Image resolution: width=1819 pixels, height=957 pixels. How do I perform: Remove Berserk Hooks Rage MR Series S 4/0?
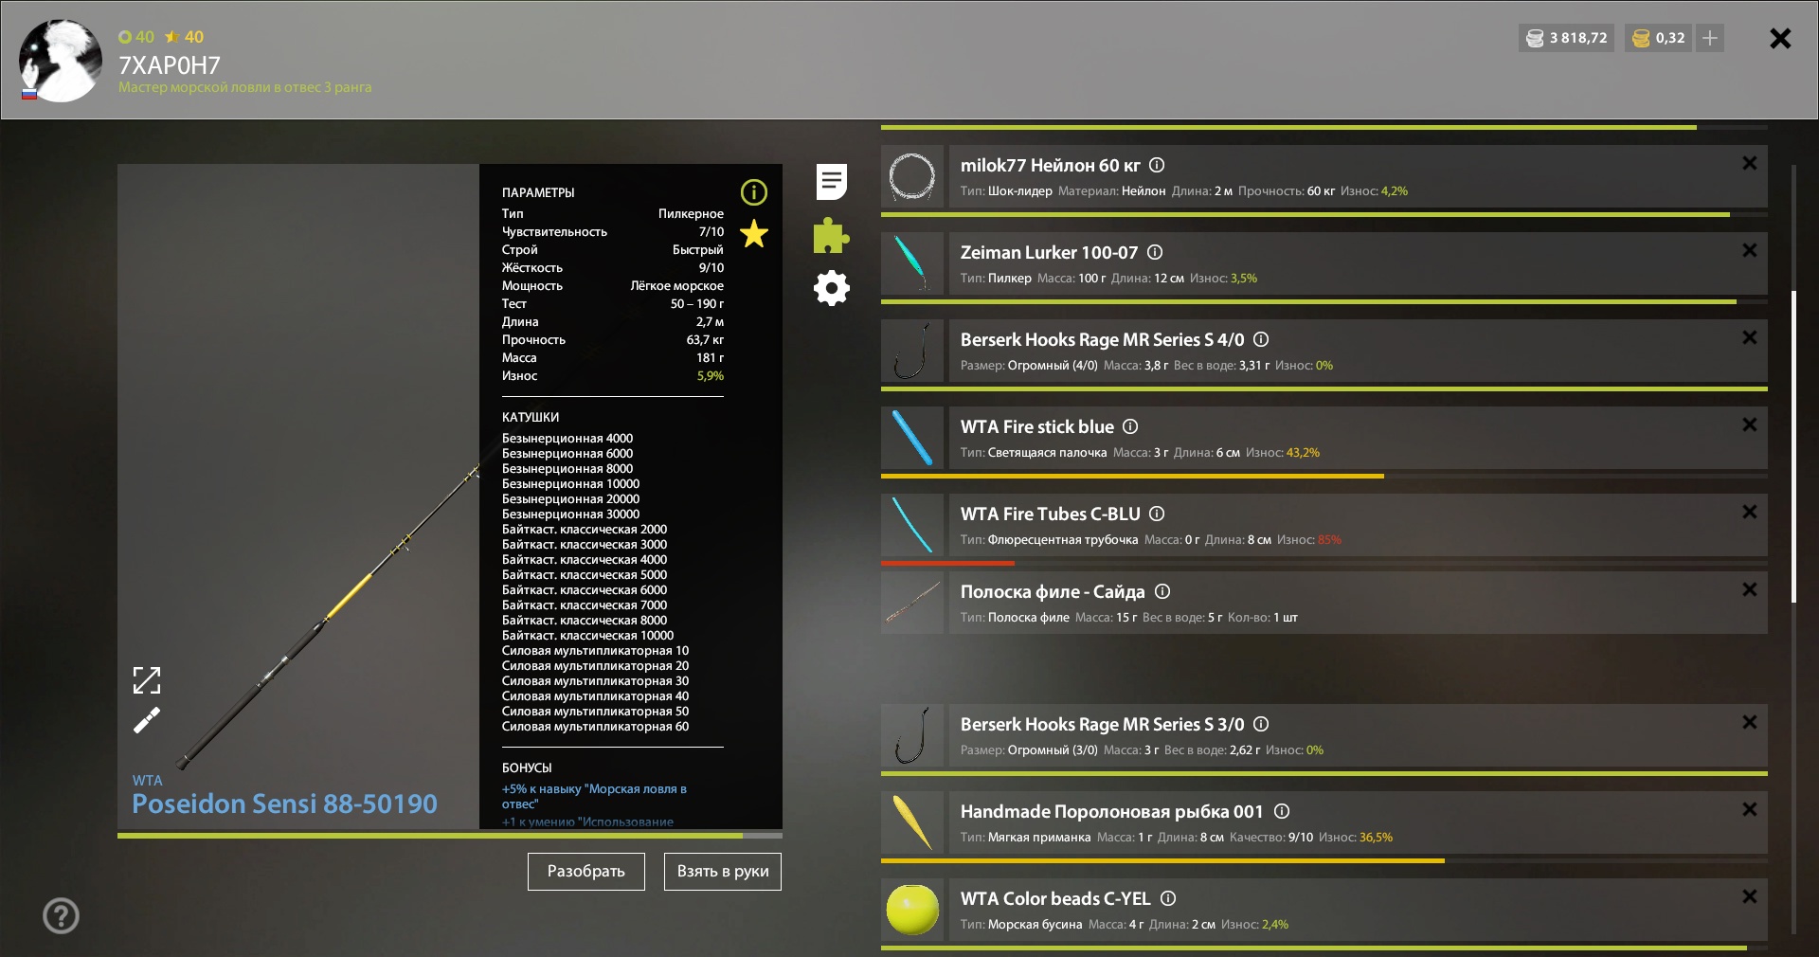point(1749,337)
